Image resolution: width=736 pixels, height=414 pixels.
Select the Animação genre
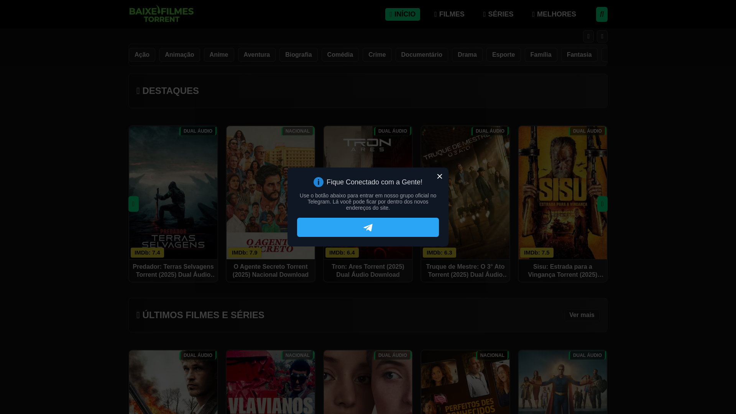pos(179,55)
